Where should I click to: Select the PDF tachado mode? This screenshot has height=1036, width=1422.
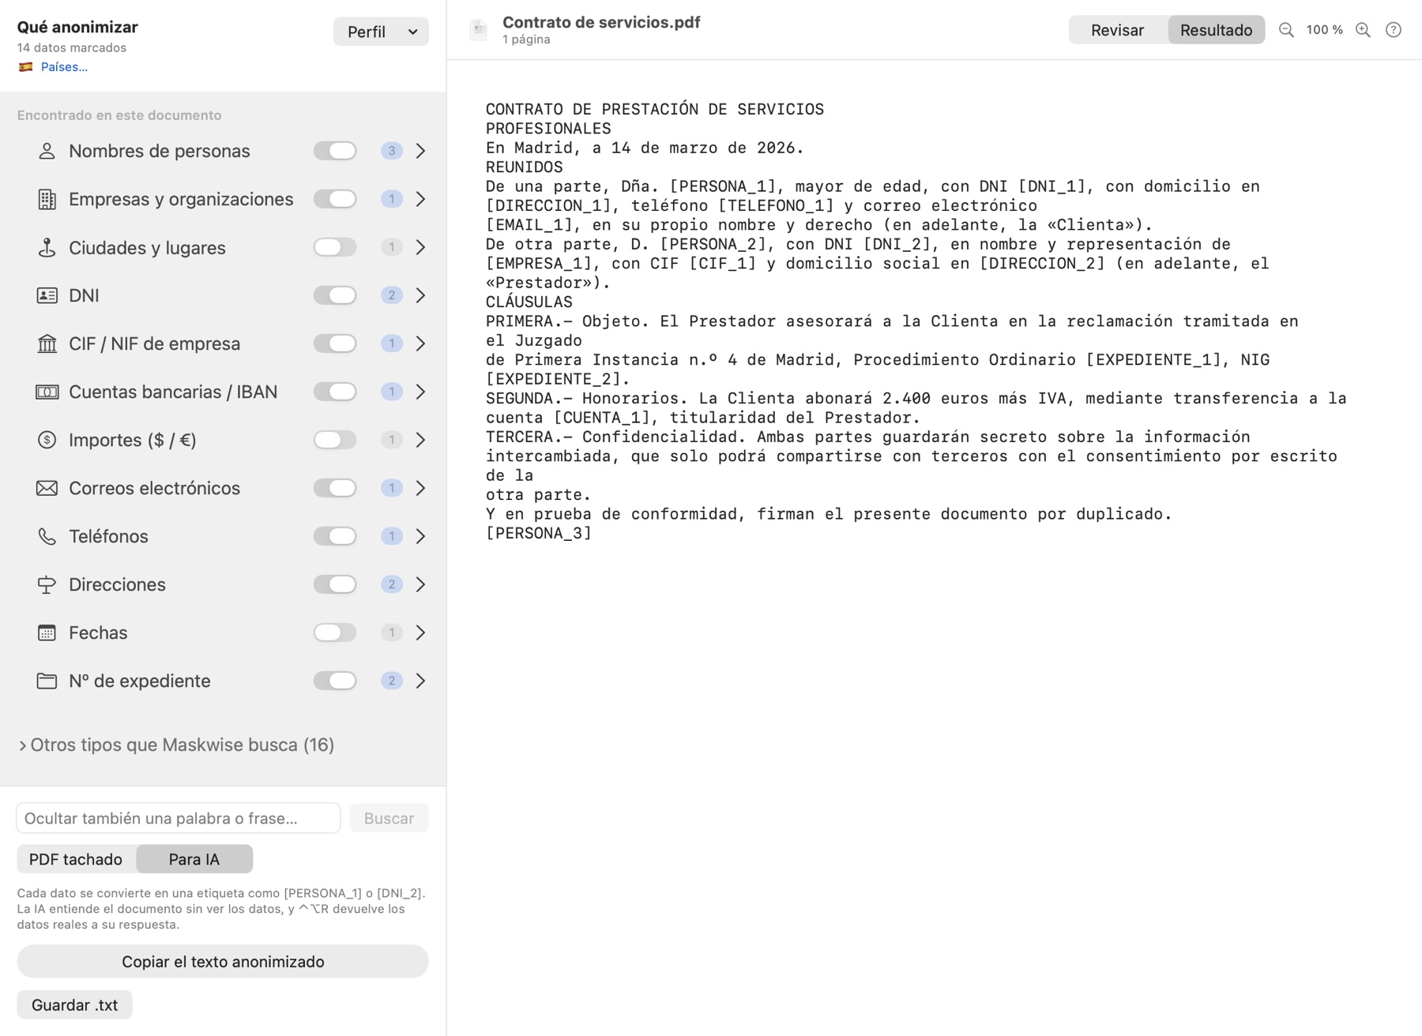pos(76,859)
